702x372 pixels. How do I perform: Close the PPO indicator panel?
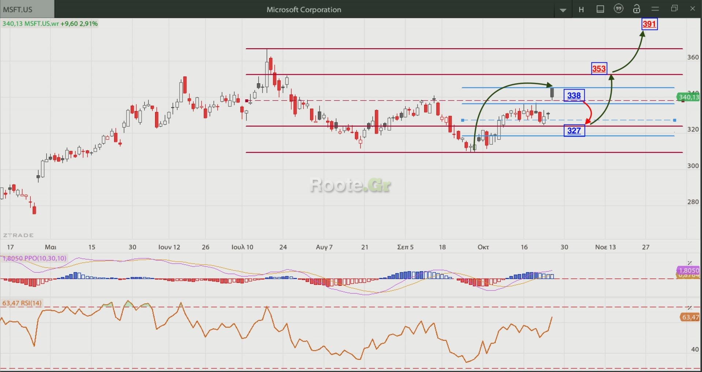(x=690, y=263)
